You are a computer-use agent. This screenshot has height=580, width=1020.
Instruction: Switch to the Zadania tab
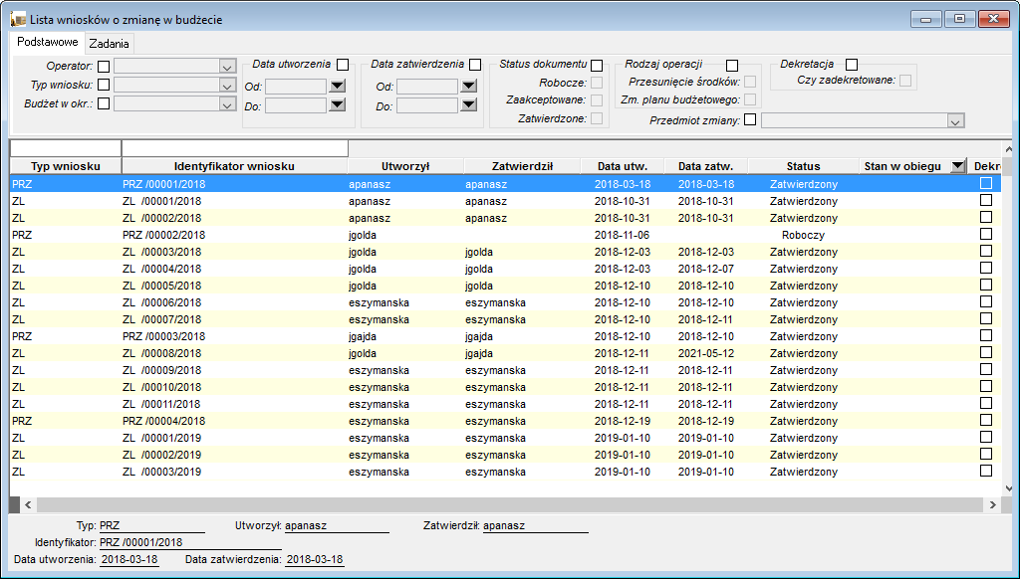(110, 44)
